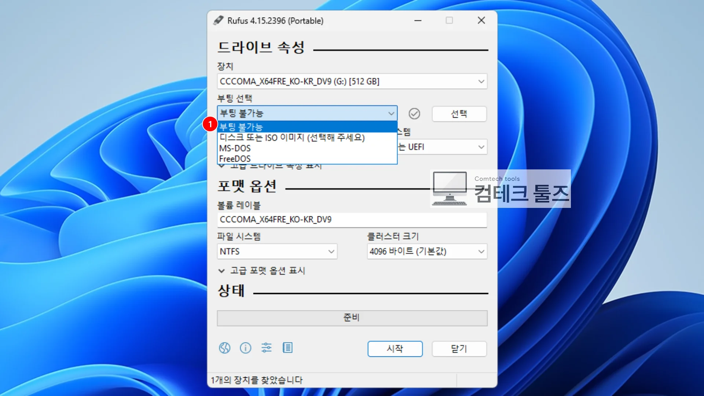The height and width of the screenshot is (396, 704).
Task: Select 디스크 또는 ISO 이미지 option
Action: [x=307, y=137]
